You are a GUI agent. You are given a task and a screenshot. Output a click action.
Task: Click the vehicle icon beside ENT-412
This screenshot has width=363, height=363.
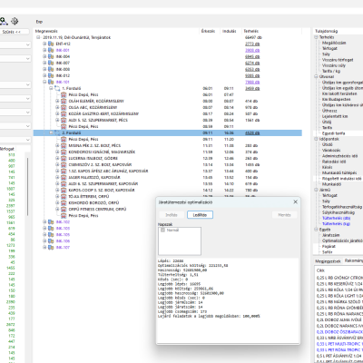[x=51, y=44]
